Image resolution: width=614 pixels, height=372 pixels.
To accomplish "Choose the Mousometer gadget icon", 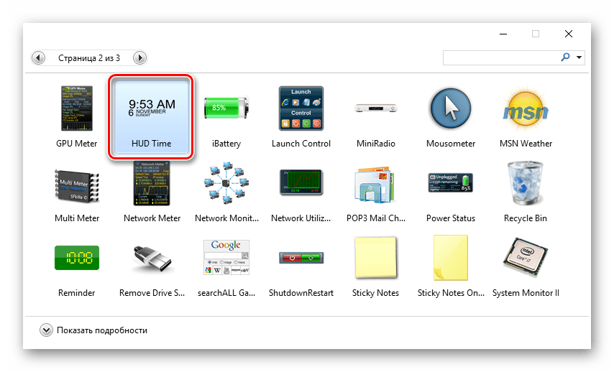I will pos(450,109).
